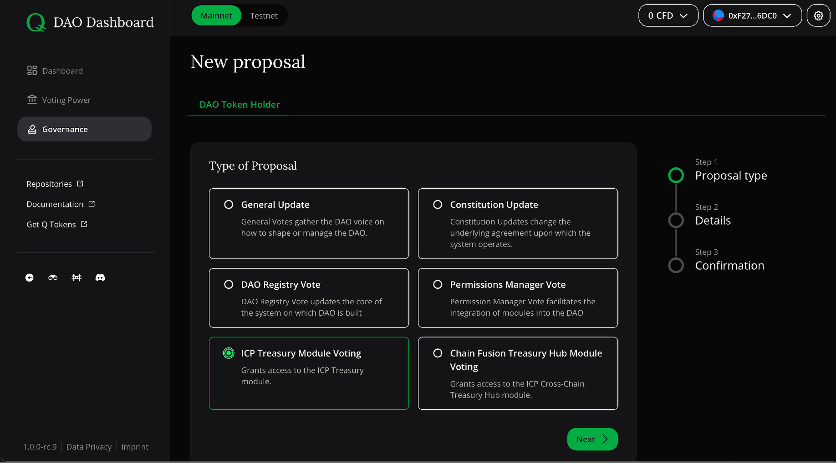The image size is (836, 463).
Task: Open the external link icon beside Repositories
Action: (80, 183)
